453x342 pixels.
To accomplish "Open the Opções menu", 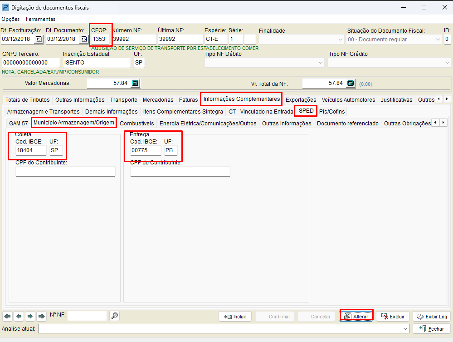I will (x=11, y=19).
